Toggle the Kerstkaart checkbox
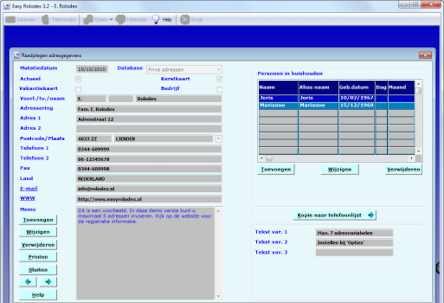444x303 pixels. pos(219,79)
